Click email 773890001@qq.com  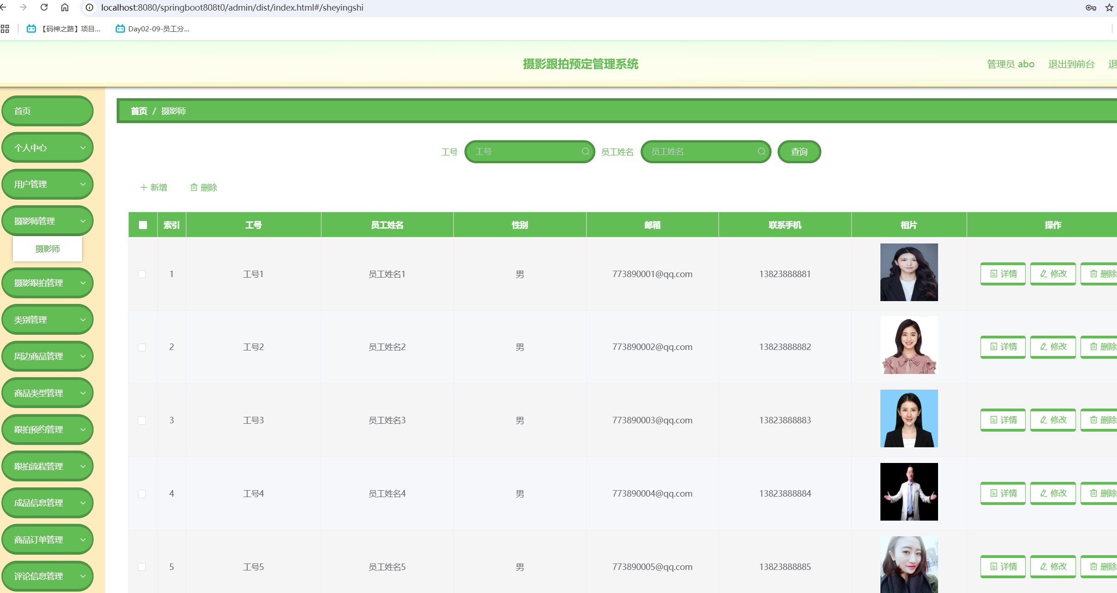(x=652, y=274)
